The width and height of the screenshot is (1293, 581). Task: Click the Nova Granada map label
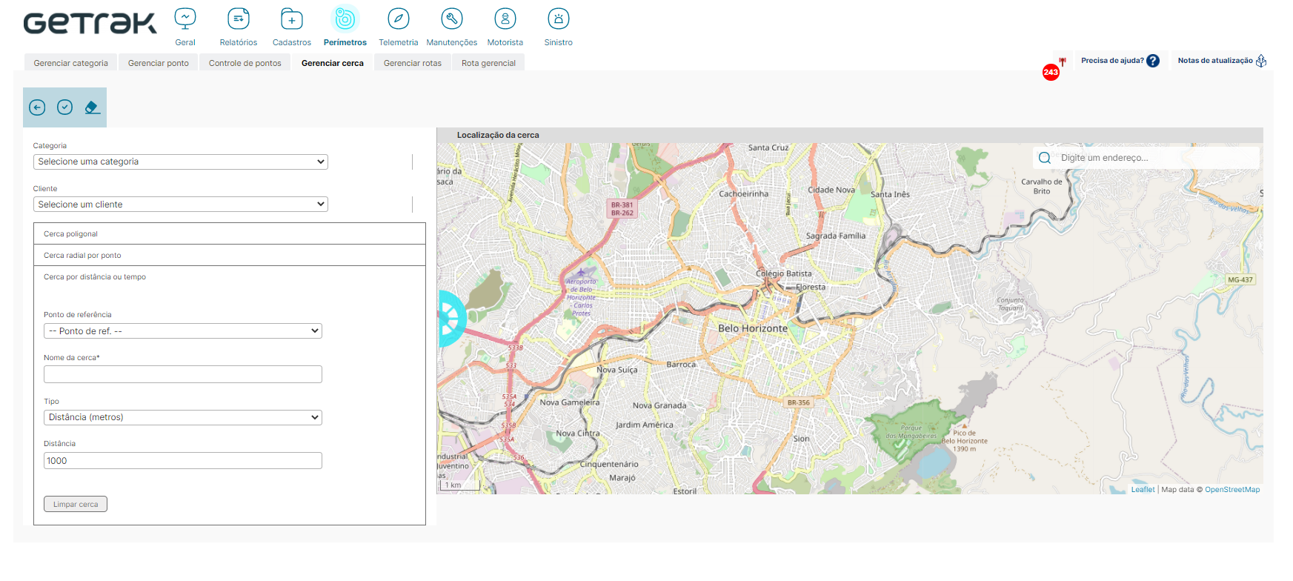pyautogui.click(x=659, y=405)
